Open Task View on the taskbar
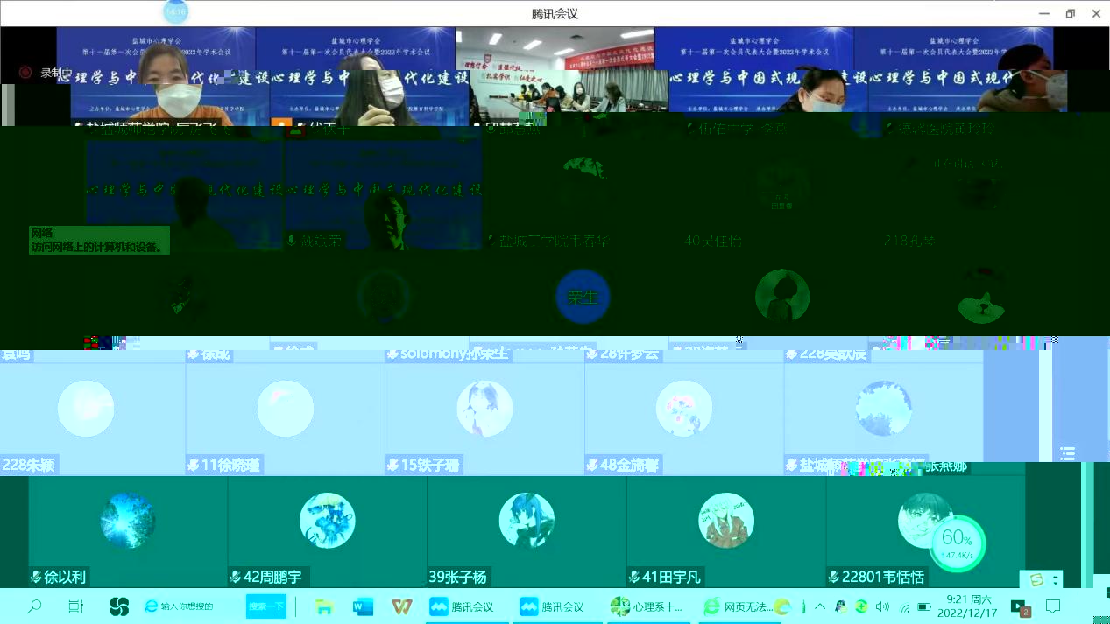Image resolution: width=1110 pixels, height=624 pixels. (x=76, y=606)
